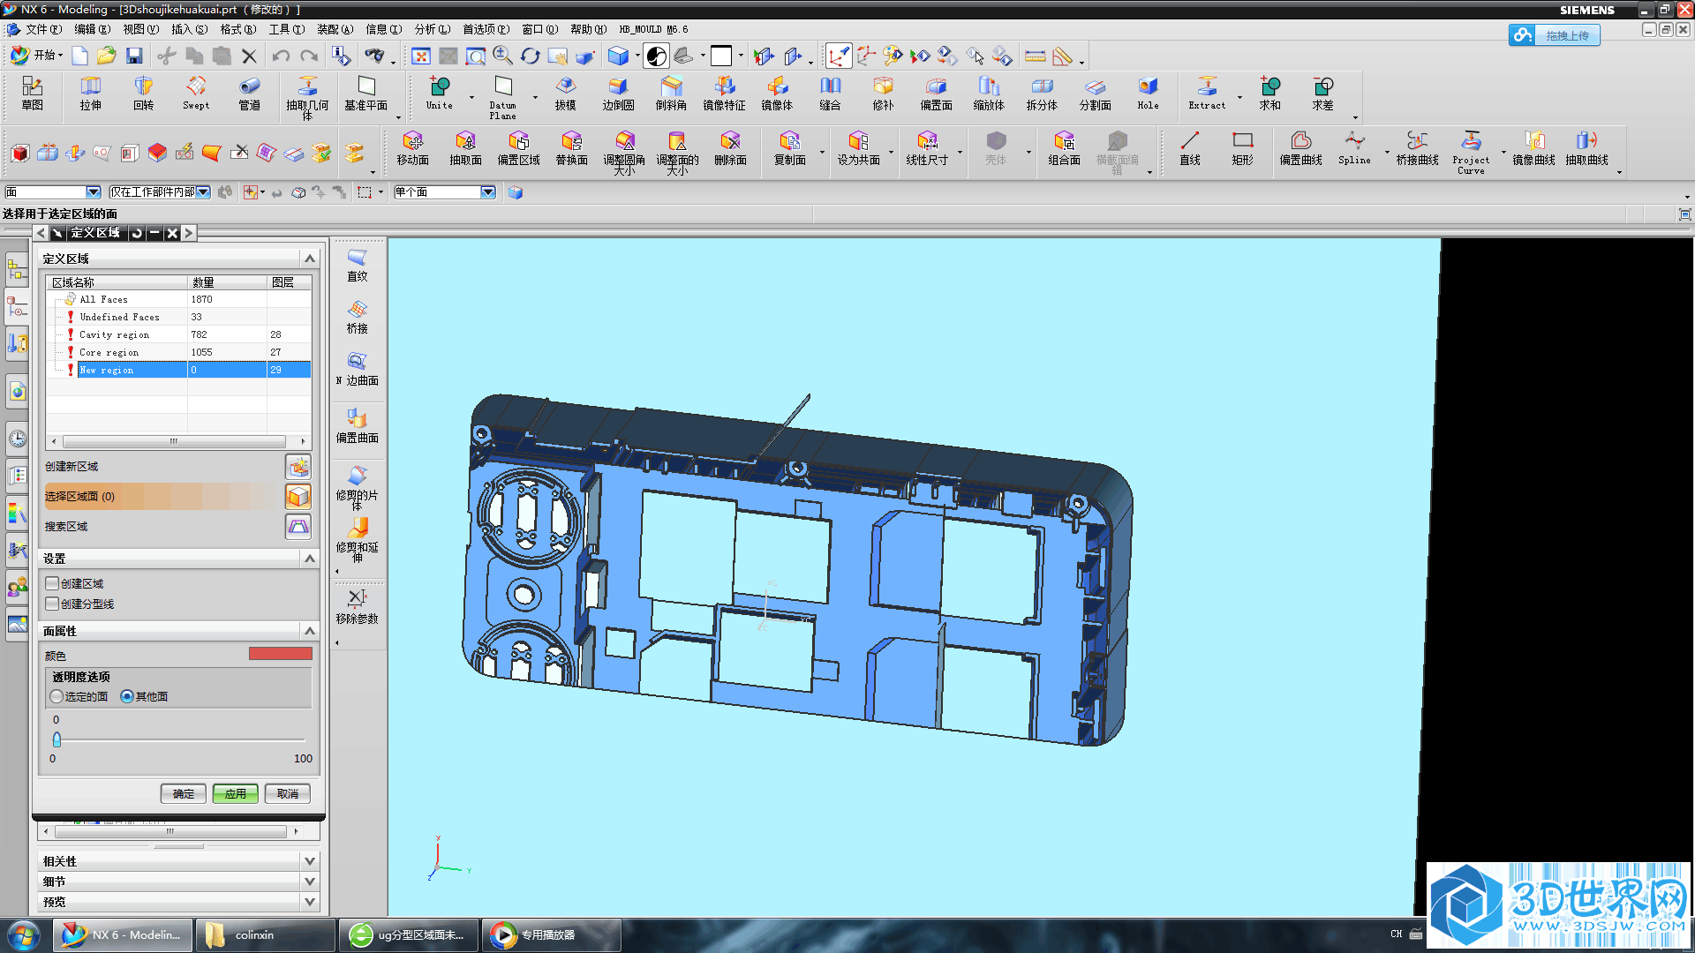Viewport: 1695px width, 953px height.
Task: Click the 选择区域面 select faces icon
Action: [x=298, y=496]
